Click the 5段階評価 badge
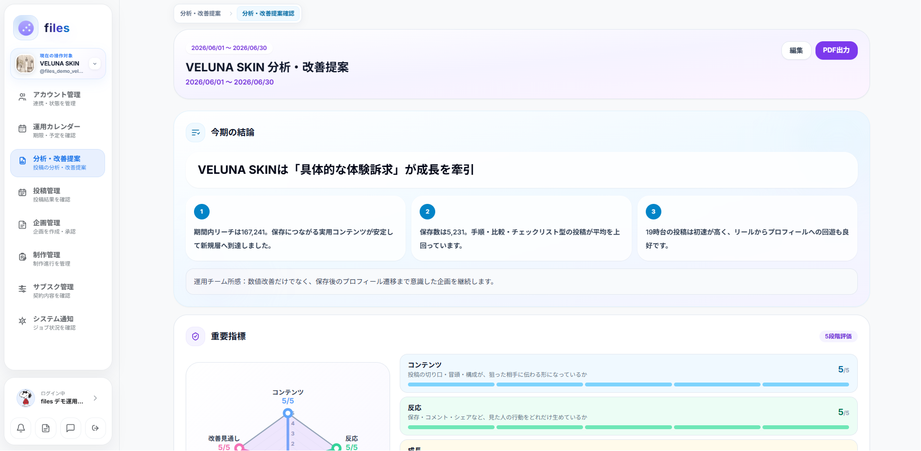The width and height of the screenshot is (921, 451). (x=838, y=336)
